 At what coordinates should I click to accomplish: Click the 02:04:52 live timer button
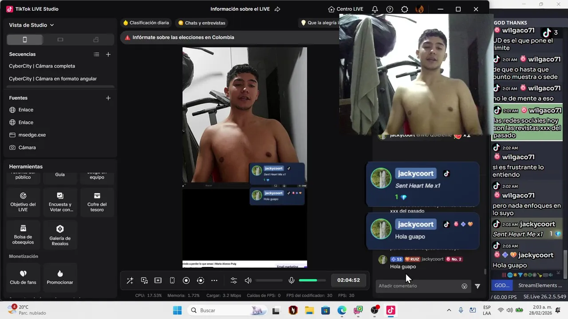[x=348, y=280]
